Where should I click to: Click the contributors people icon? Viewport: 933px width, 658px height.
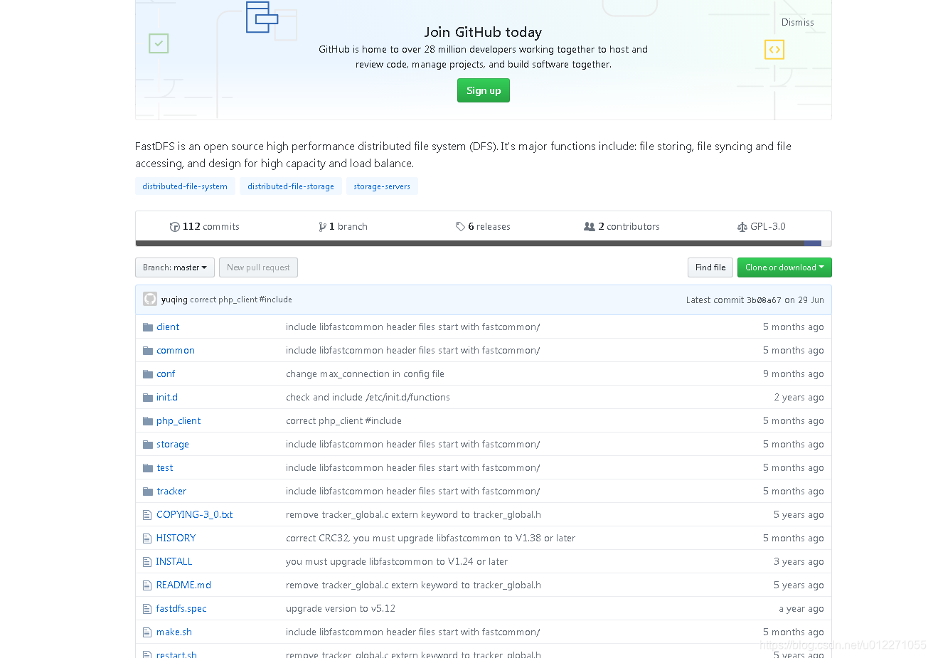(589, 227)
